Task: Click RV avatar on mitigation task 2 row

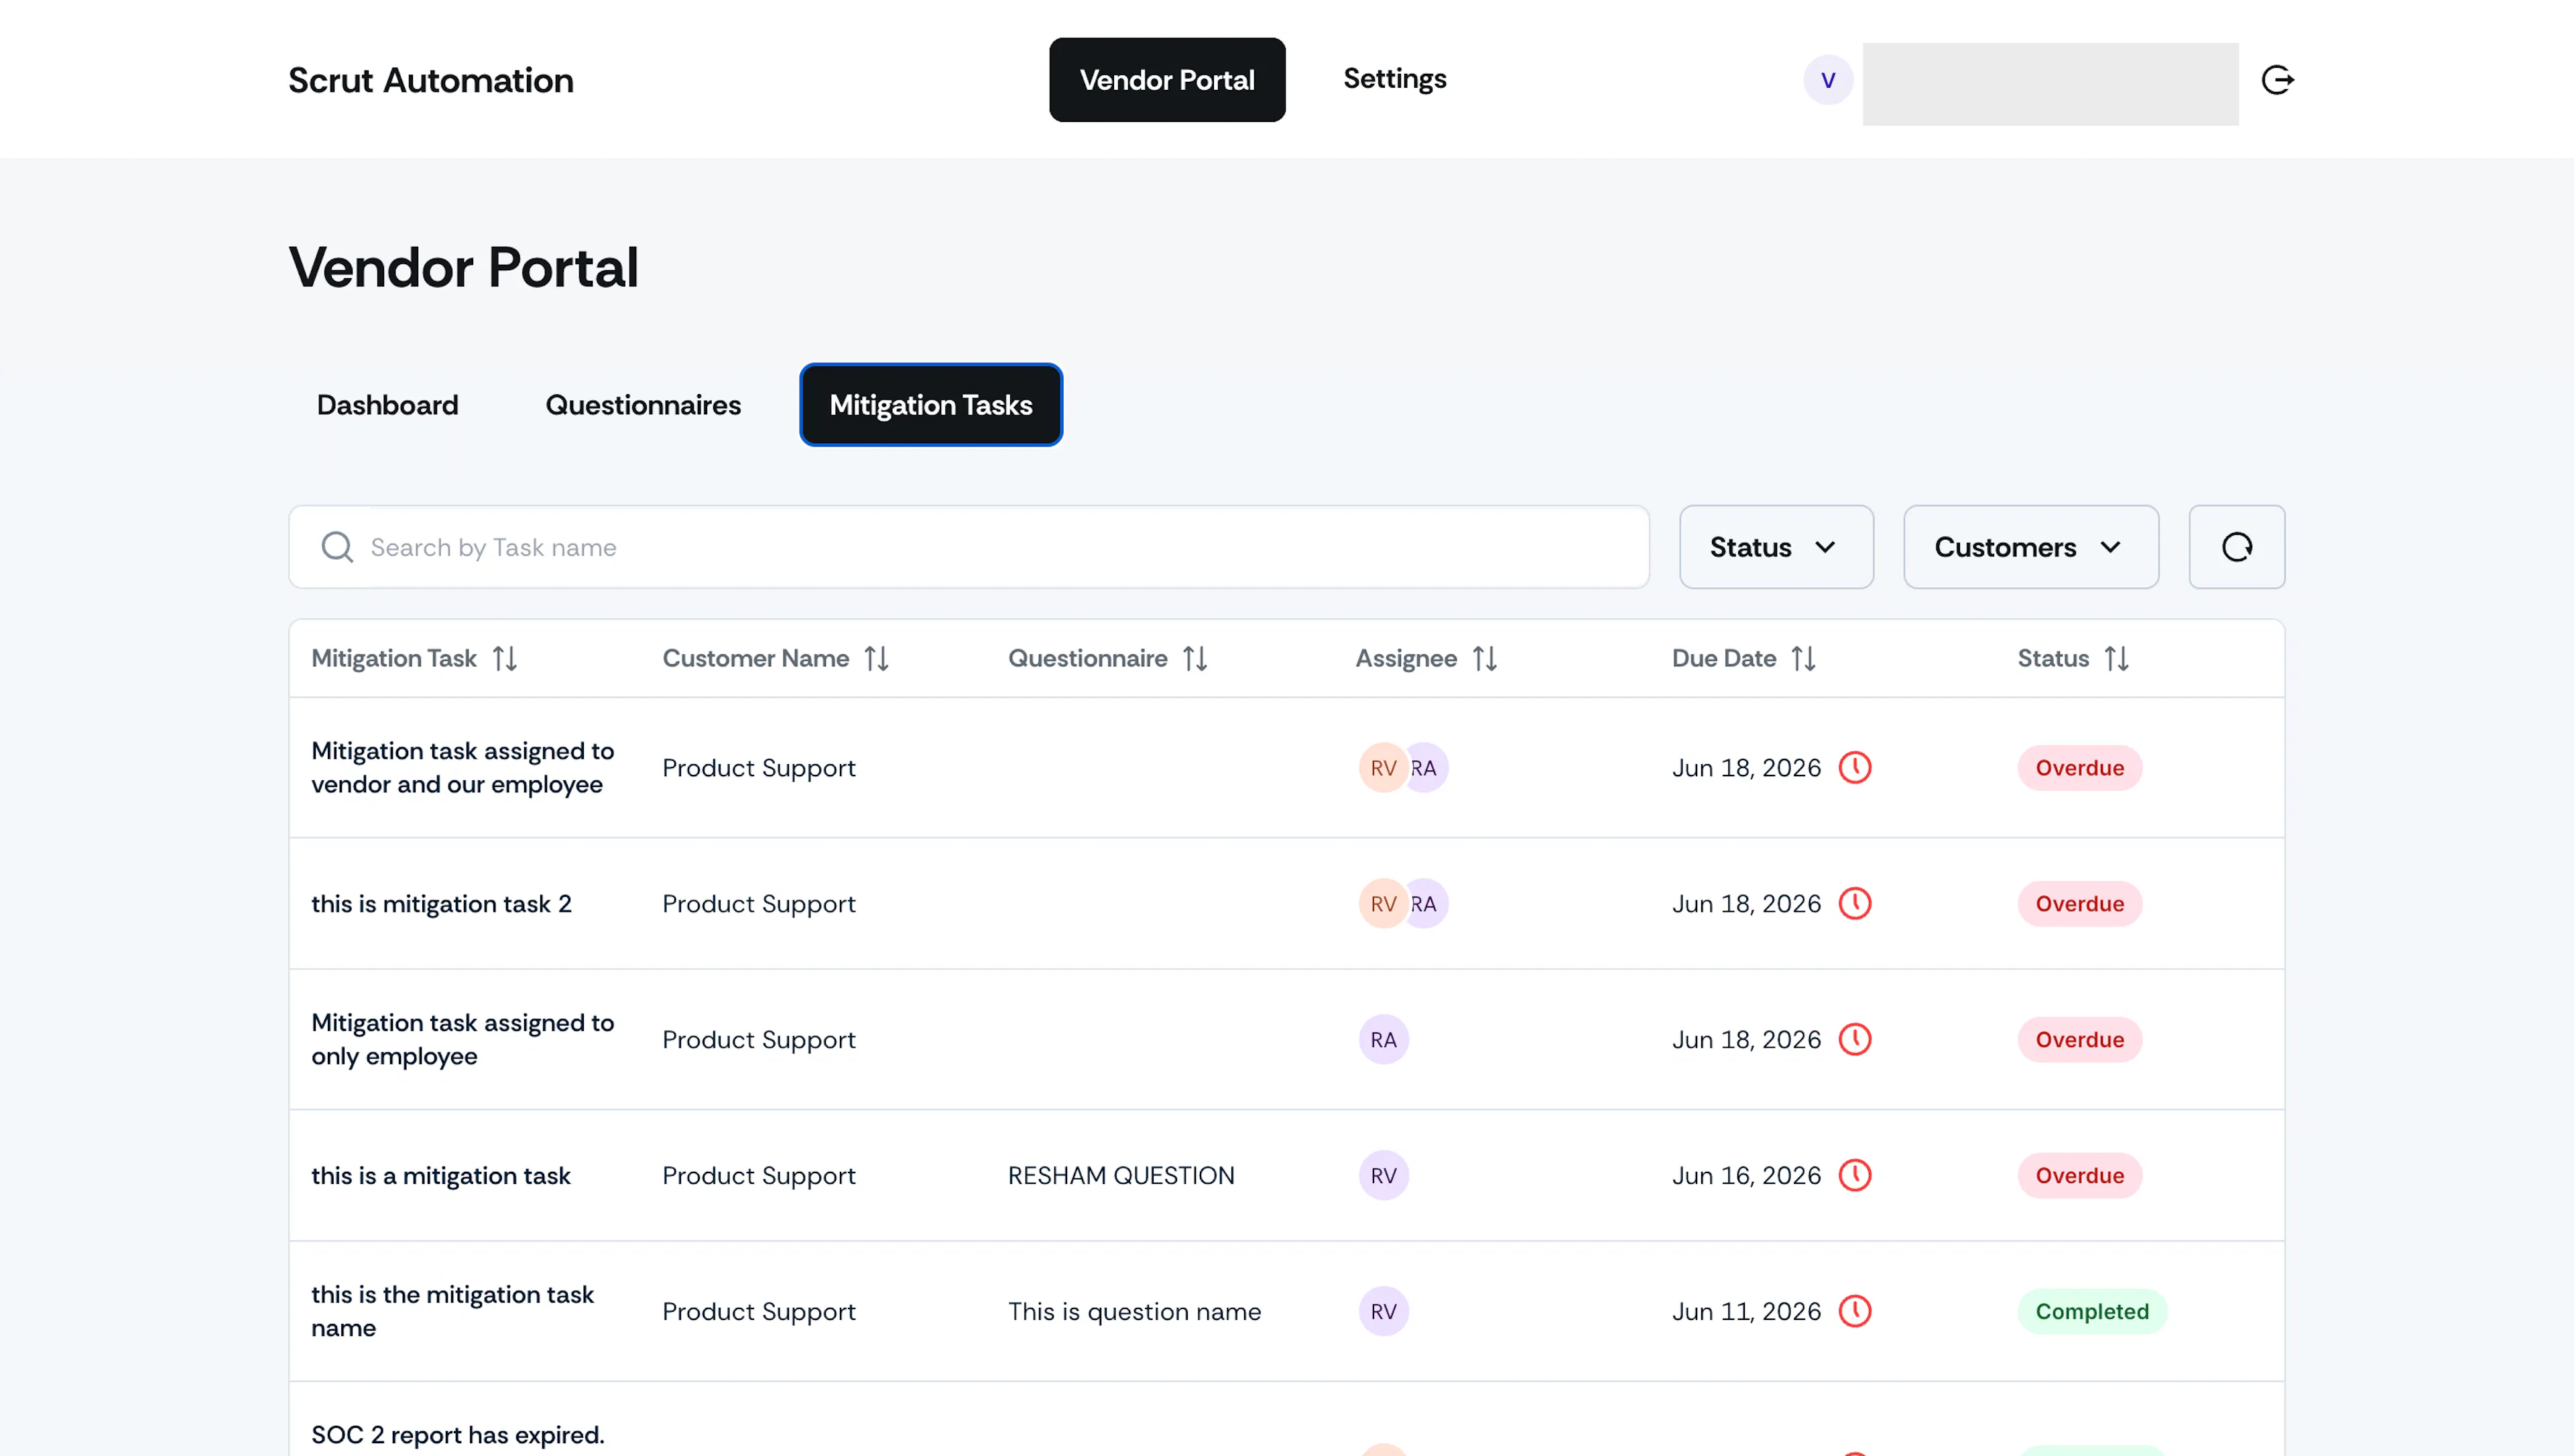Action: coord(1384,904)
